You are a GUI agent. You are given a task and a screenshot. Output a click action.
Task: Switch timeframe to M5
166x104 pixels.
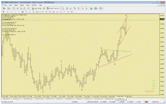(x=46, y=12)
